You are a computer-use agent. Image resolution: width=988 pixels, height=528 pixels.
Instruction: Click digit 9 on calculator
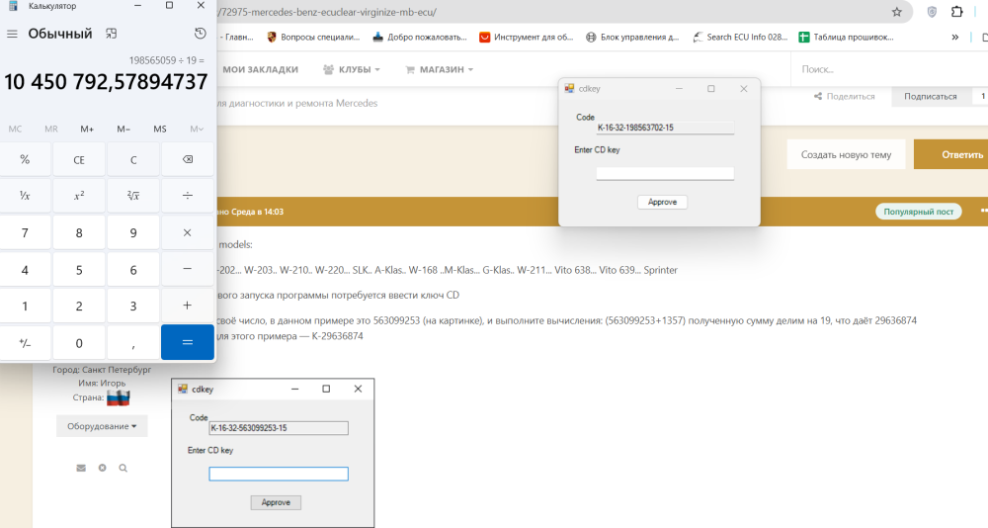point(133,232)
